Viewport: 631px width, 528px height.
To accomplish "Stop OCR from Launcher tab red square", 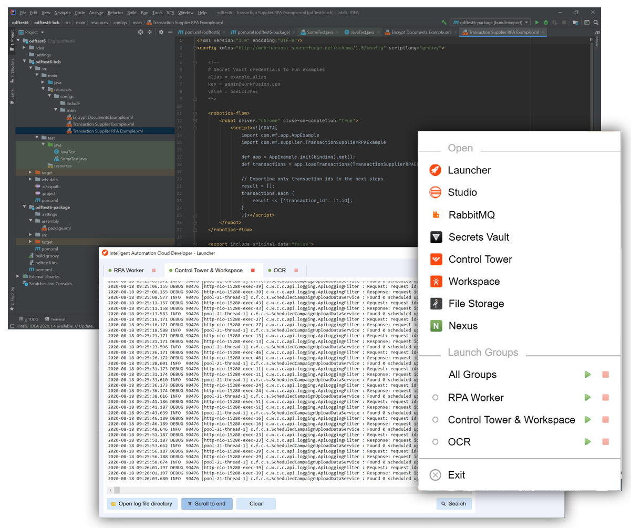I will (x=296, y=271).
